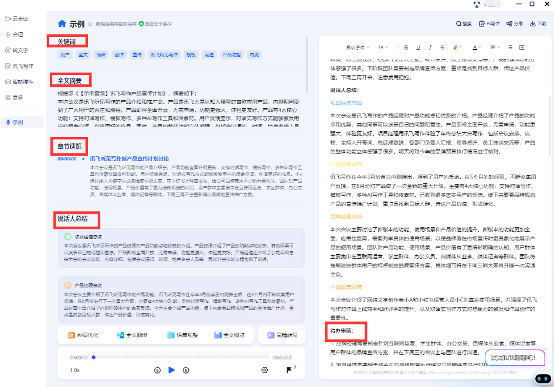The width and height of the screenshot is (554, 387).
Task: Open 更多 in the left sidebar
Action: click(x=15, y=98)
